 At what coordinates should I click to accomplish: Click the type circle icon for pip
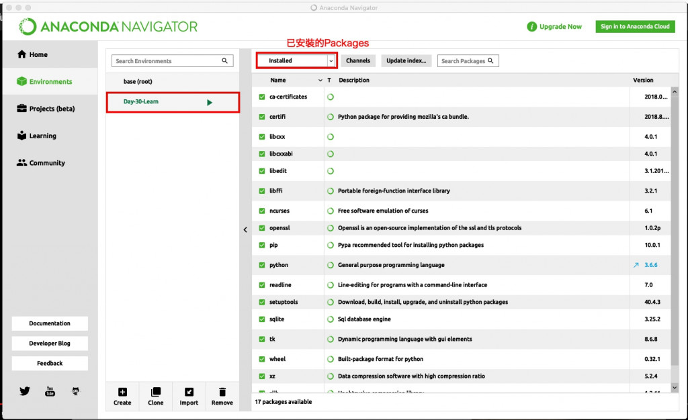coord(331,246)
